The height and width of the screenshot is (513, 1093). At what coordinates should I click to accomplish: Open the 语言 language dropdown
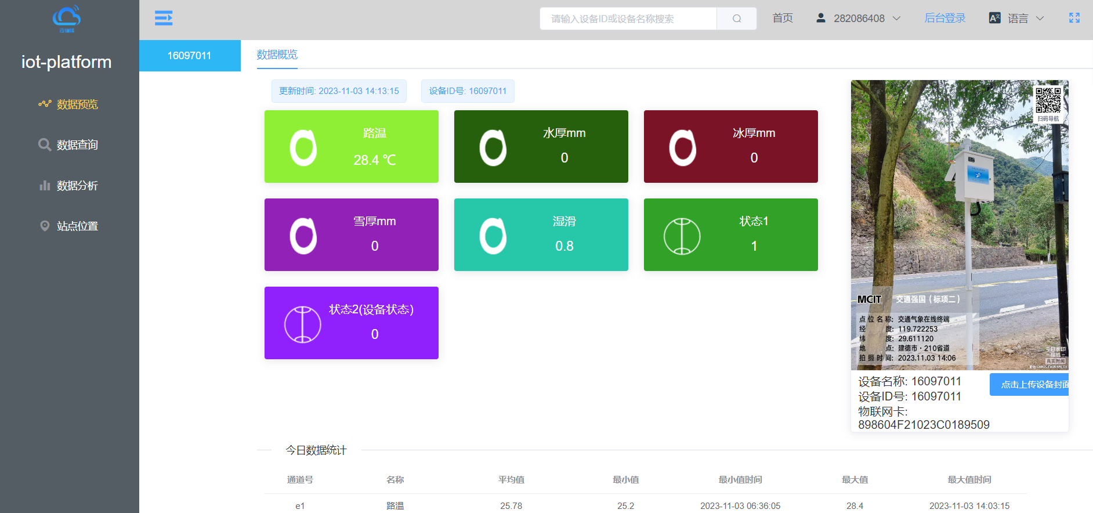point(1025,19)
